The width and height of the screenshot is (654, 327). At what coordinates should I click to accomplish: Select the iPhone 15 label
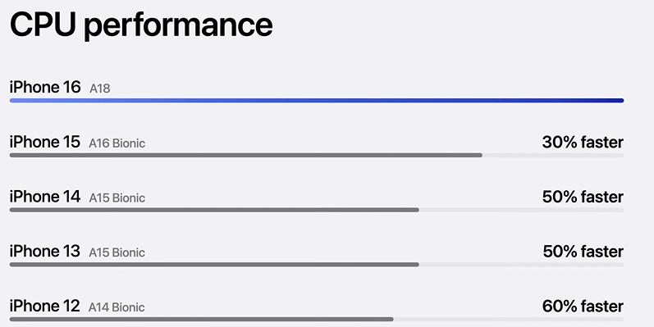44,142
